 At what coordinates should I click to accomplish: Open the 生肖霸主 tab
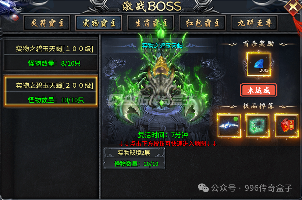[x=150, y=23]
